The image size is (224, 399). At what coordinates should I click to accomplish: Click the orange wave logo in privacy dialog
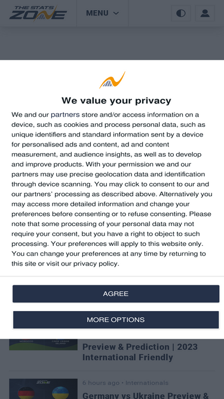[112, 80]
